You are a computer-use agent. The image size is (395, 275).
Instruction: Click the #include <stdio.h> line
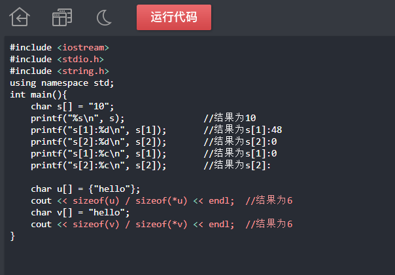pyautogui.click(x=56, y=59)
